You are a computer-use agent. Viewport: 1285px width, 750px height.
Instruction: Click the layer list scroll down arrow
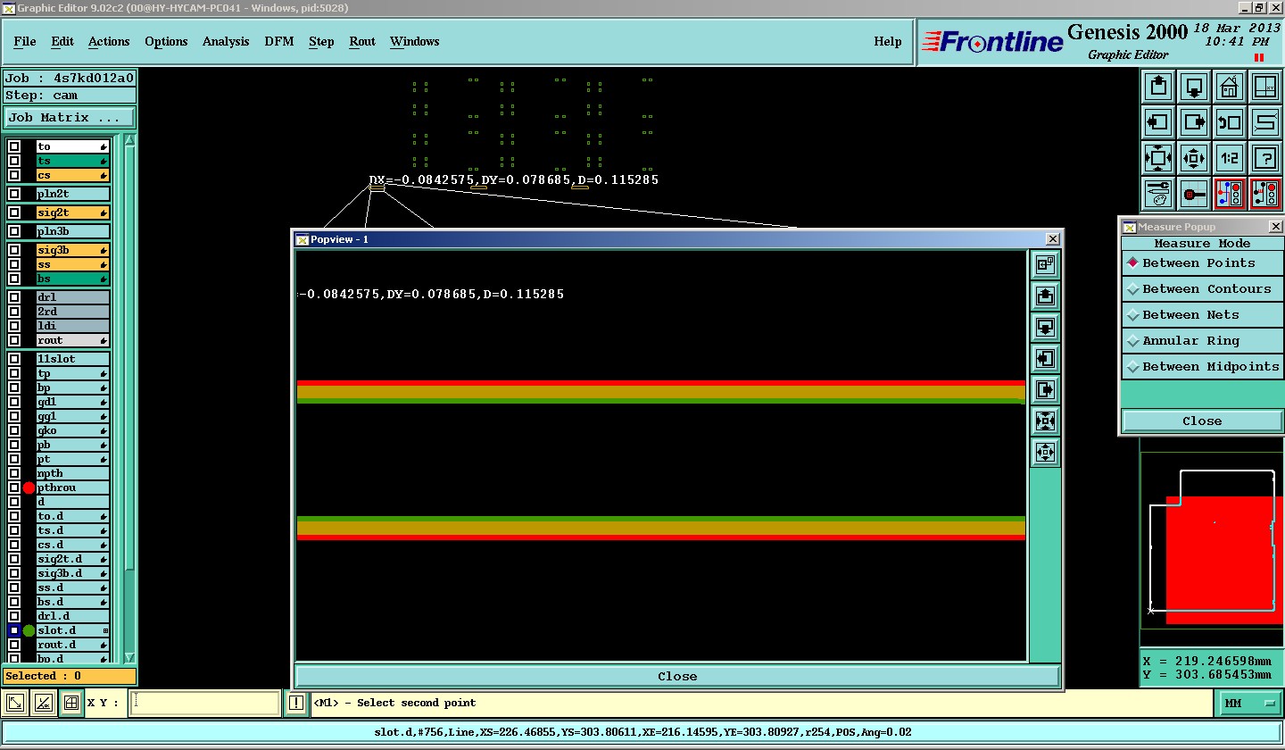click(x=129, y=657)
